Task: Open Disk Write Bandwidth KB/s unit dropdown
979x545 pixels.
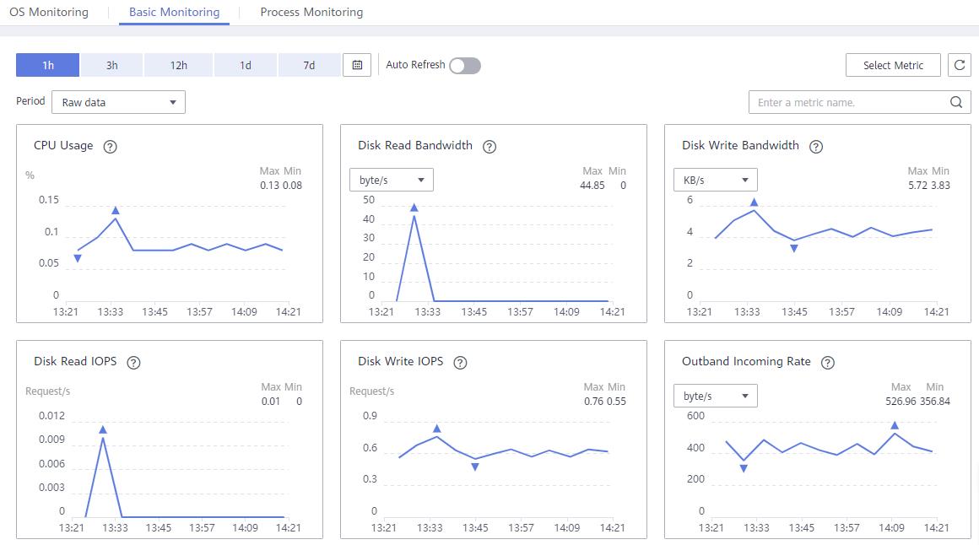Action: pyautogui.click(x=716, y=180)
